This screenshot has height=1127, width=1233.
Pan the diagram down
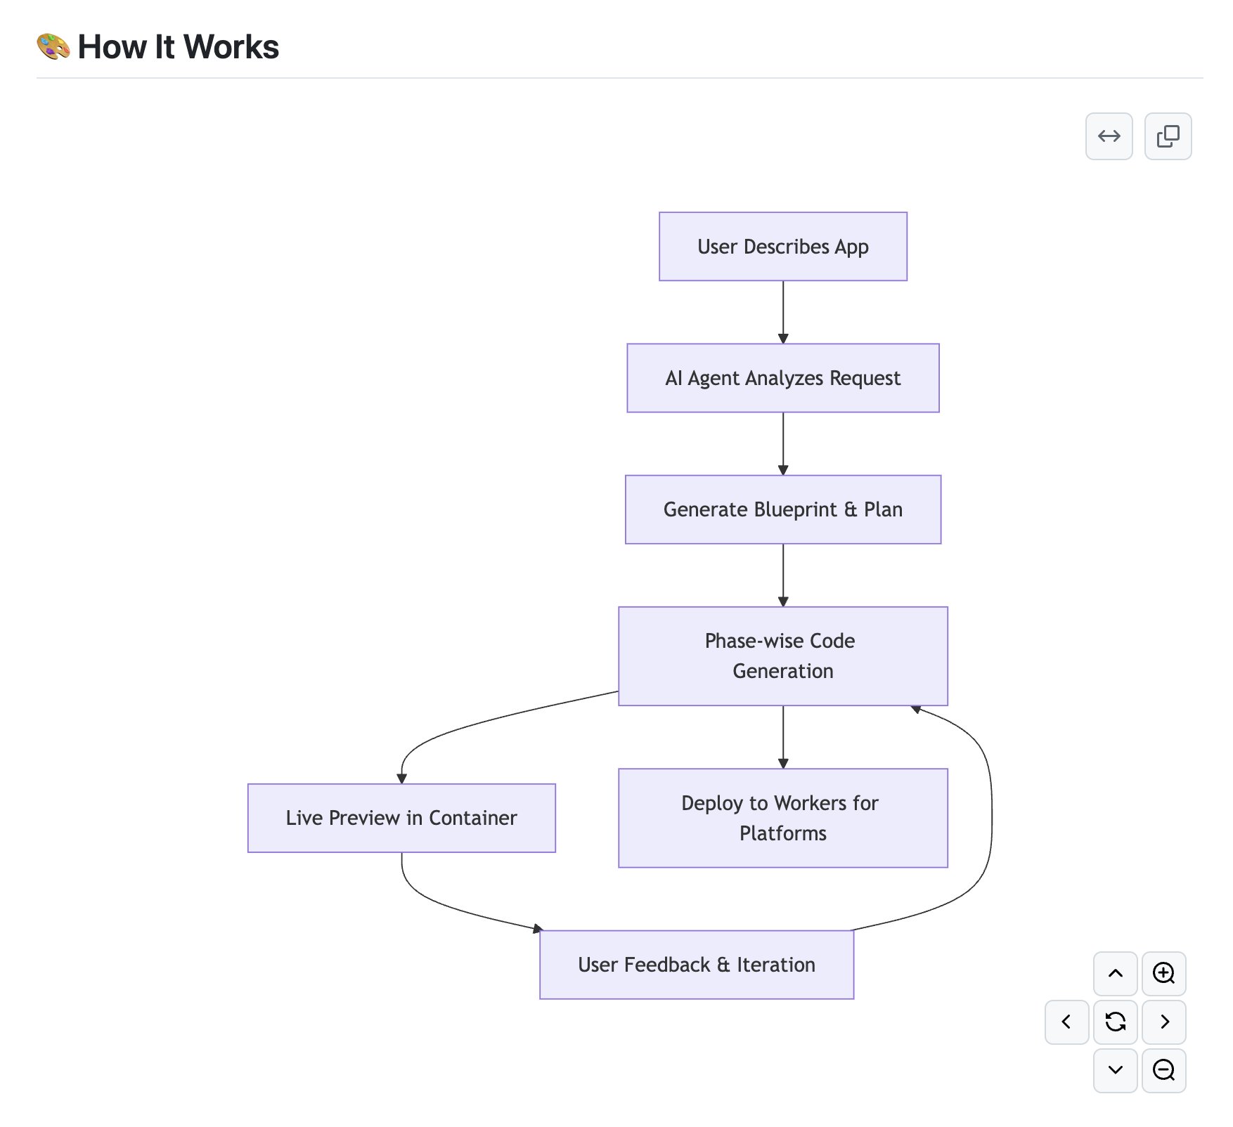pyautogui.click(x=1115, y=1070)
